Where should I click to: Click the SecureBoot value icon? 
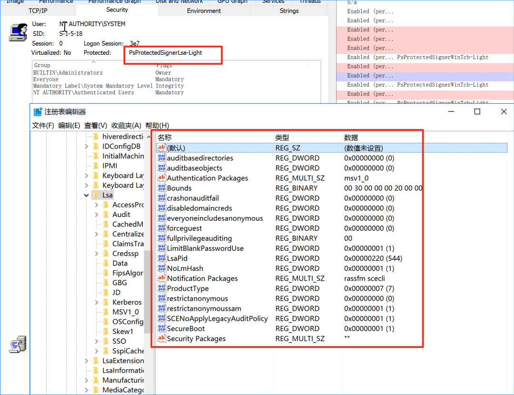[x=161, y=328]
